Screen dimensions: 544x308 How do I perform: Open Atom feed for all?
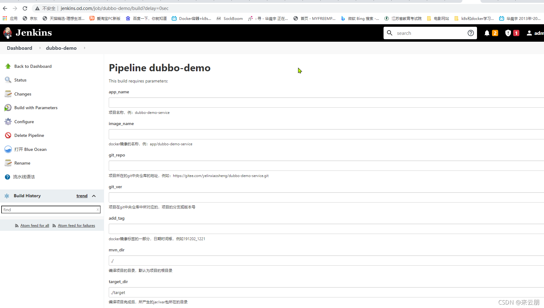[x=35, y=226]
